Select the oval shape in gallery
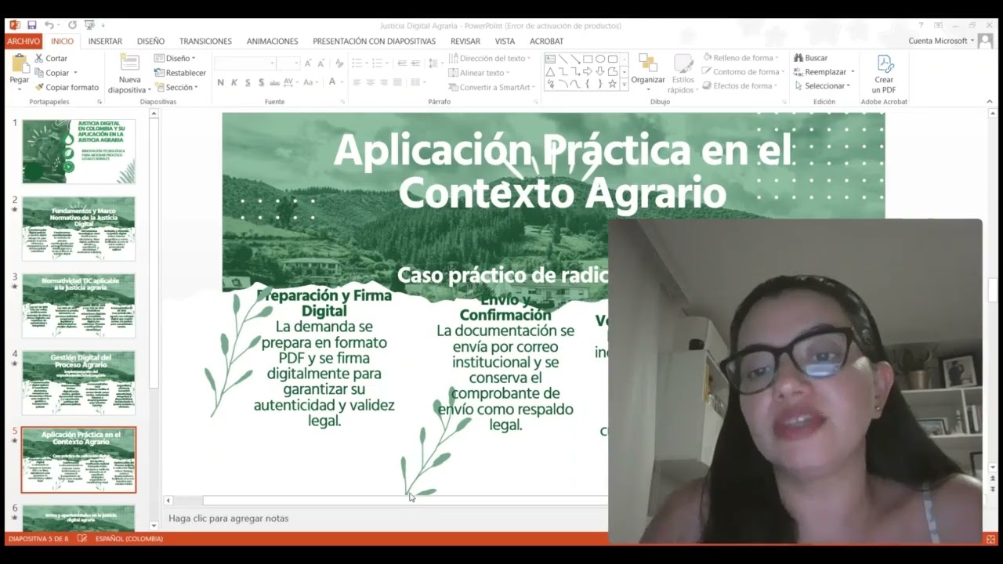 pyautogui.click(x=600, y=59)
